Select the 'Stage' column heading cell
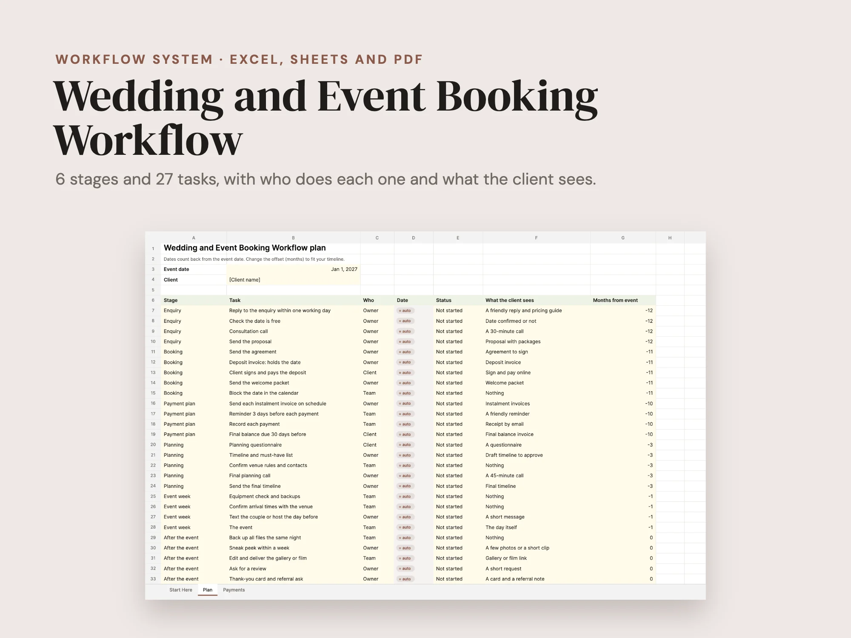The width and height of the screenshot is (851, 638). 194,300
